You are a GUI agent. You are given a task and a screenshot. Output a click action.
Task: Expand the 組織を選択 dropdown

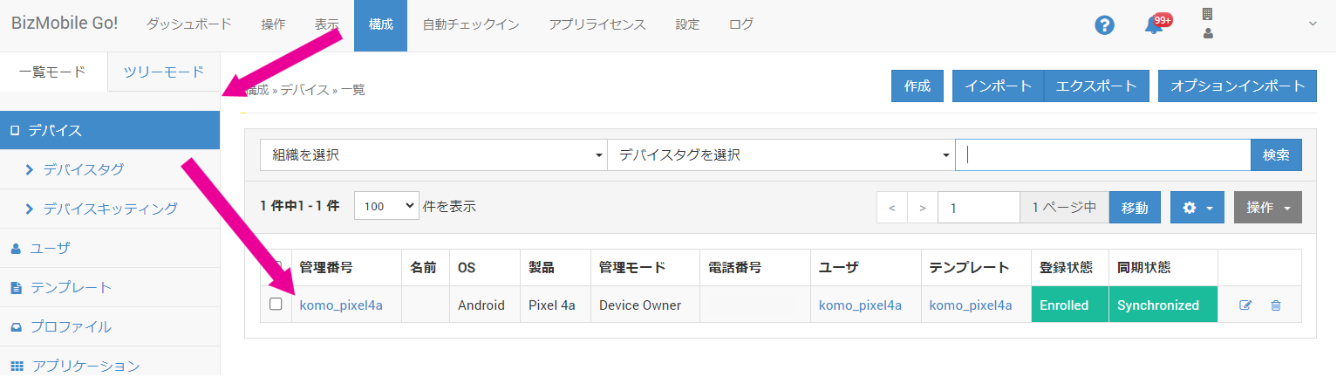(433, 155)
